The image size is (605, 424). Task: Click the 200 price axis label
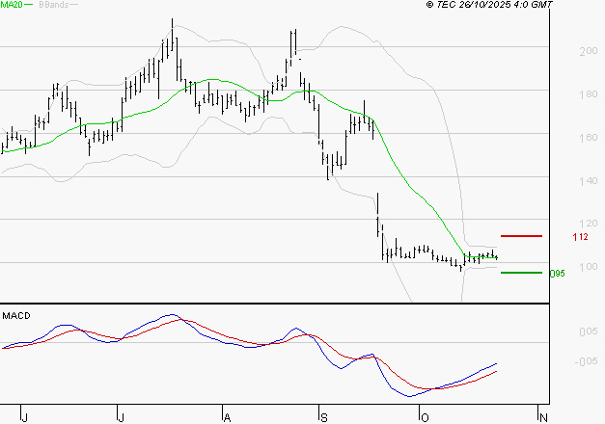click(x=589, y=51)
